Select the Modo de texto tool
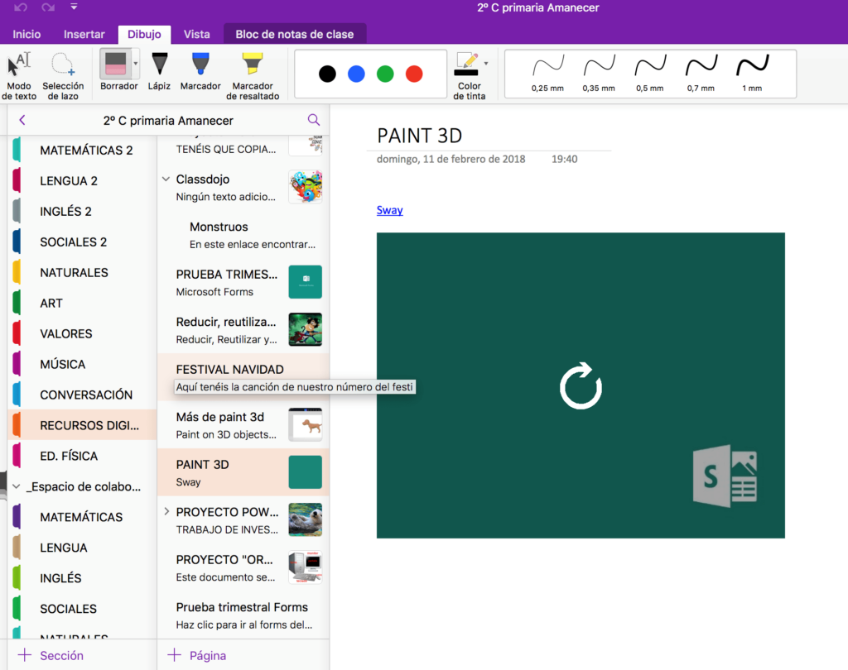The image size is (848, 670). click(19, 75)
